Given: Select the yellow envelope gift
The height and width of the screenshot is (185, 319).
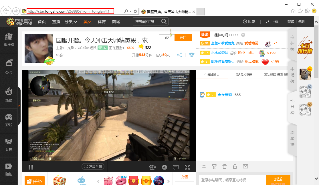Looking at the screenshot, I should (x=146, y=180).
